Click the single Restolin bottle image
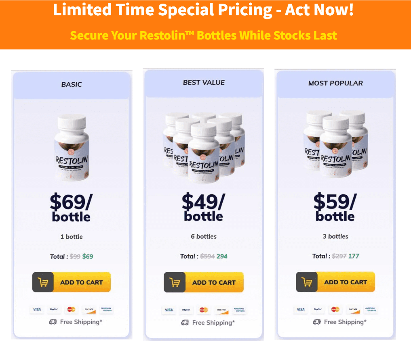Image resolution: width=411 pixels, height=346 pixels. pos(72,148)
